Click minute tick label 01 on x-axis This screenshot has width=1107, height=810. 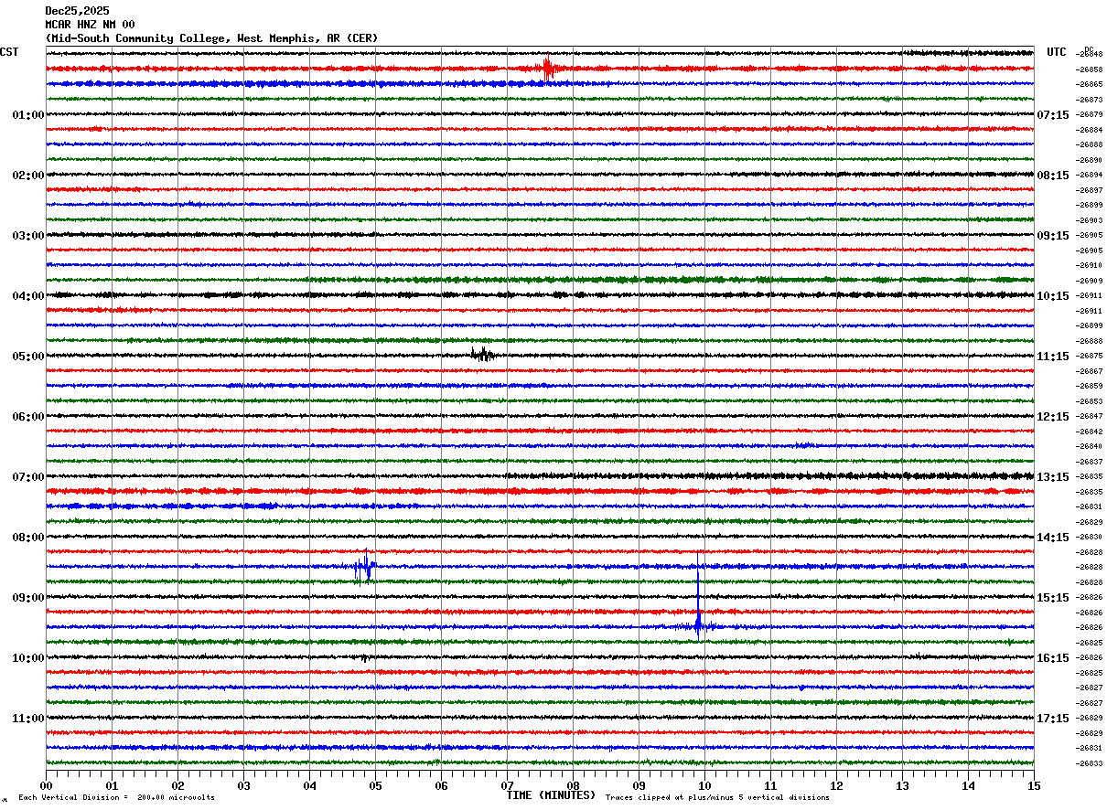tap(112, 785)
